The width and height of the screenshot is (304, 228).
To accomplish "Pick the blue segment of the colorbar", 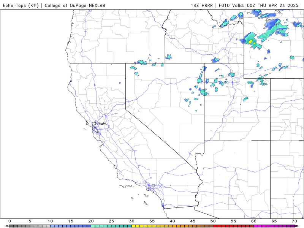I will pos(71,226).
